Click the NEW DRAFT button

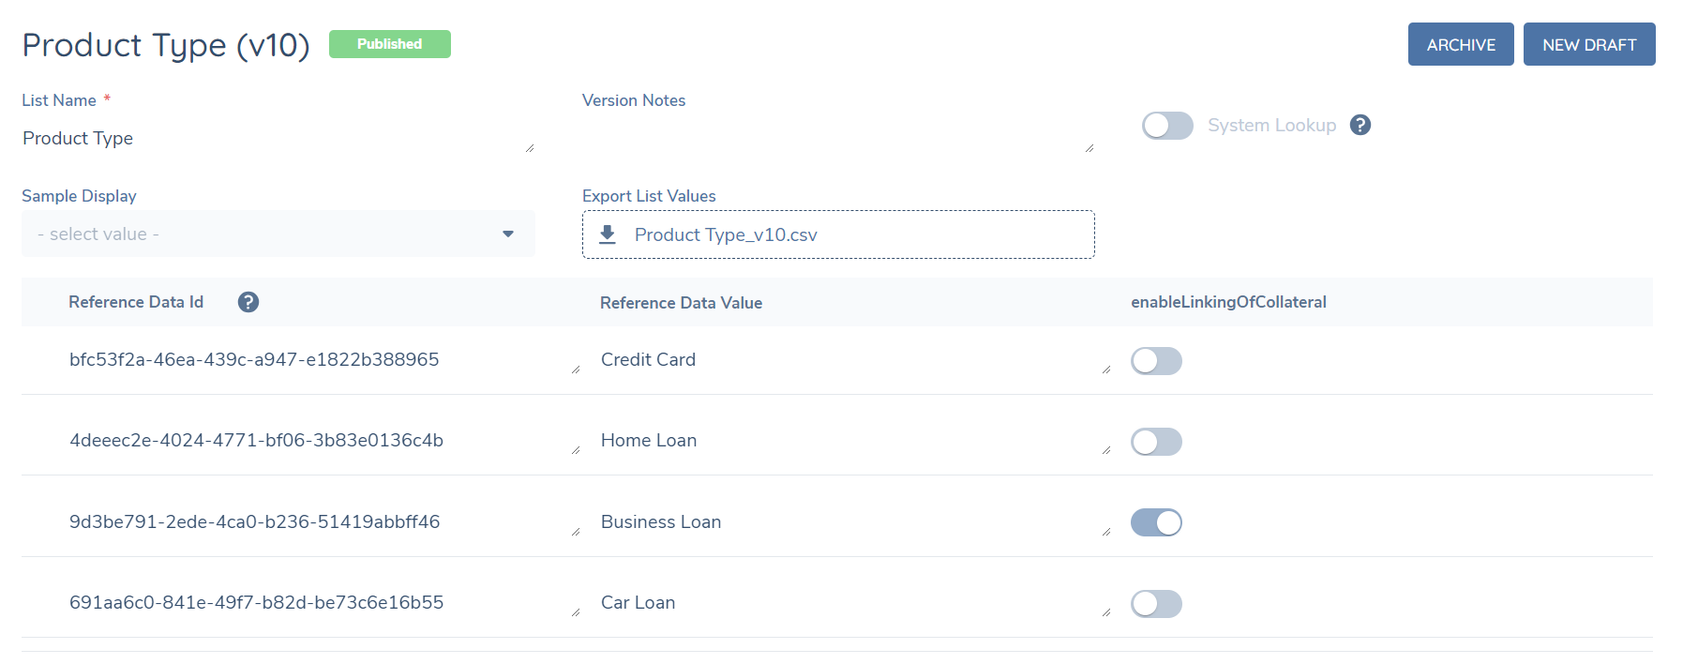[1588, 44]
